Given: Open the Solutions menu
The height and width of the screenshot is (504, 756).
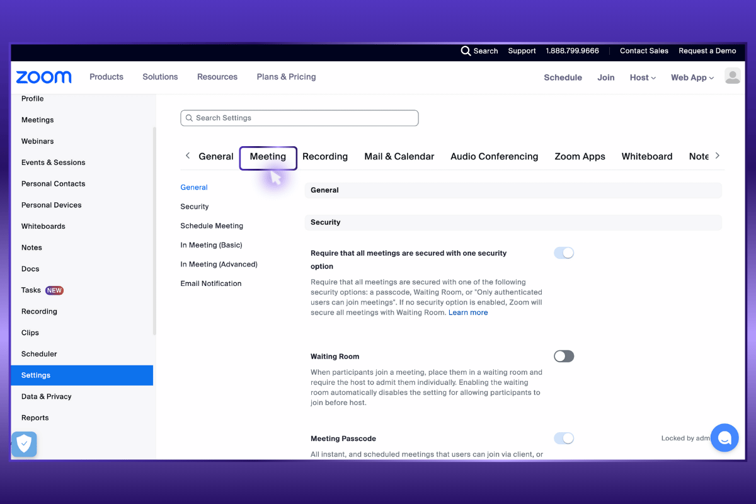Looking at the screenshot, I should coord(160,77).
